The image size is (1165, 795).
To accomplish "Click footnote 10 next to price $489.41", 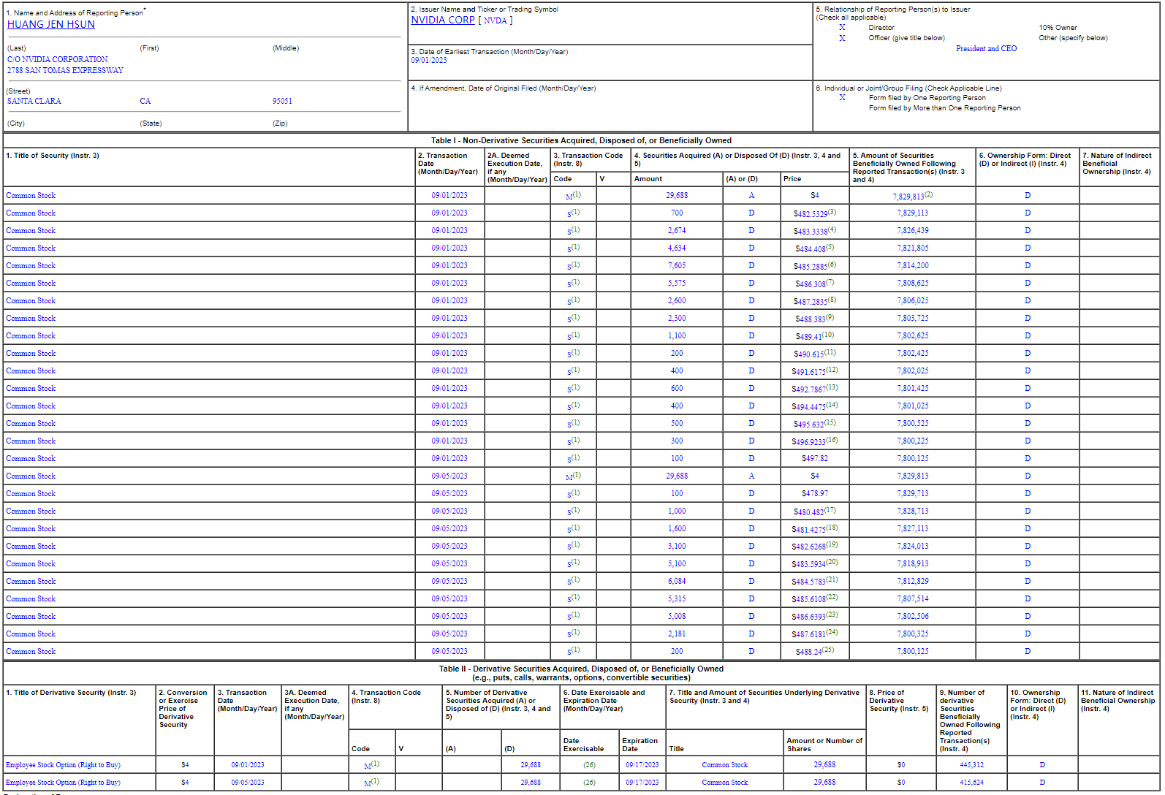I will 828,335.
